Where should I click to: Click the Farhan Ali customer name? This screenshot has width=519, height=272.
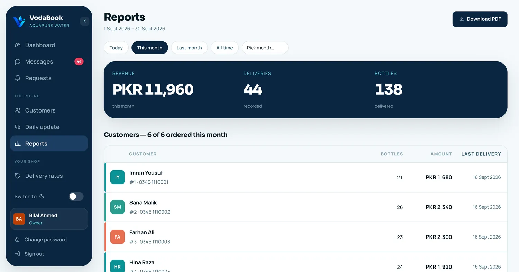point(142,232)
